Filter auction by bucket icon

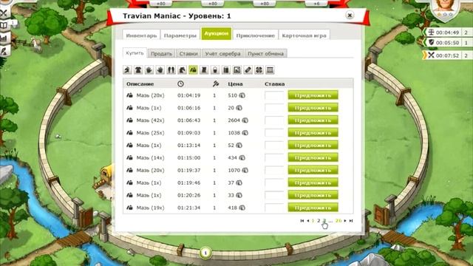click(x=215, y=70)
